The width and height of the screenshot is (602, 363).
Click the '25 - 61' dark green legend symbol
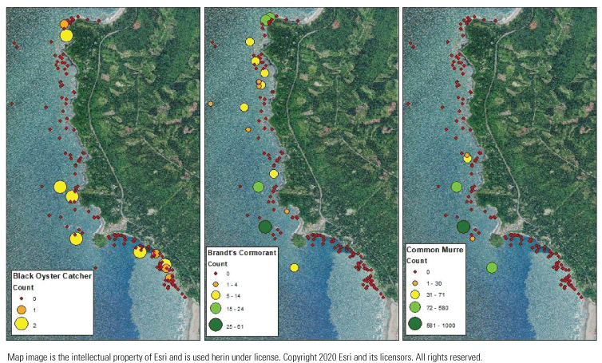[x=216, y=325]
